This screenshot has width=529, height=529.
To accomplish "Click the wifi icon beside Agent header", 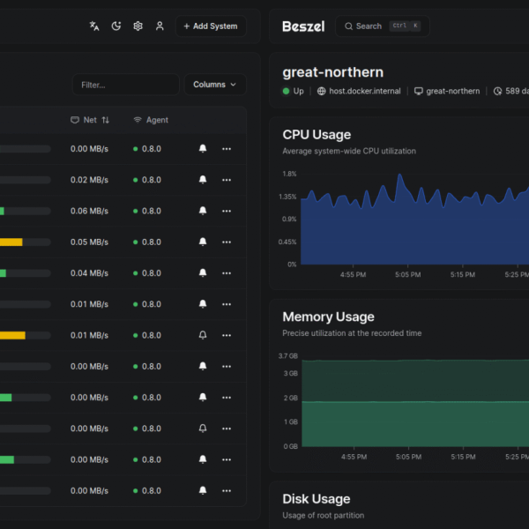I will 138,120.
